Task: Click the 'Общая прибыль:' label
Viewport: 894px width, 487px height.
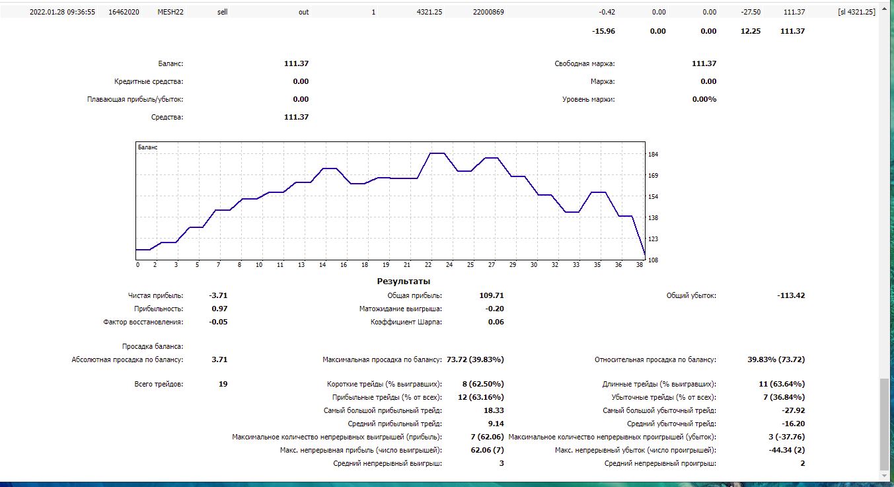Action: tap(415, 295)
